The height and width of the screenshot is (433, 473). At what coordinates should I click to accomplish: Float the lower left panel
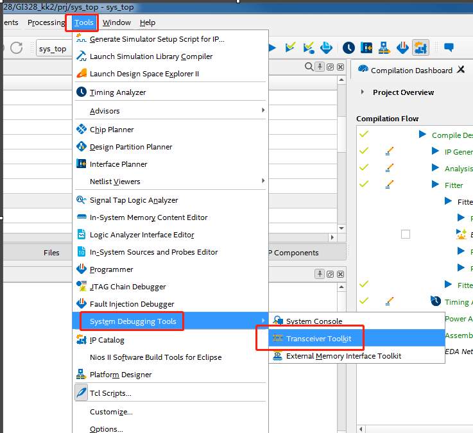(x=331, y=274)
